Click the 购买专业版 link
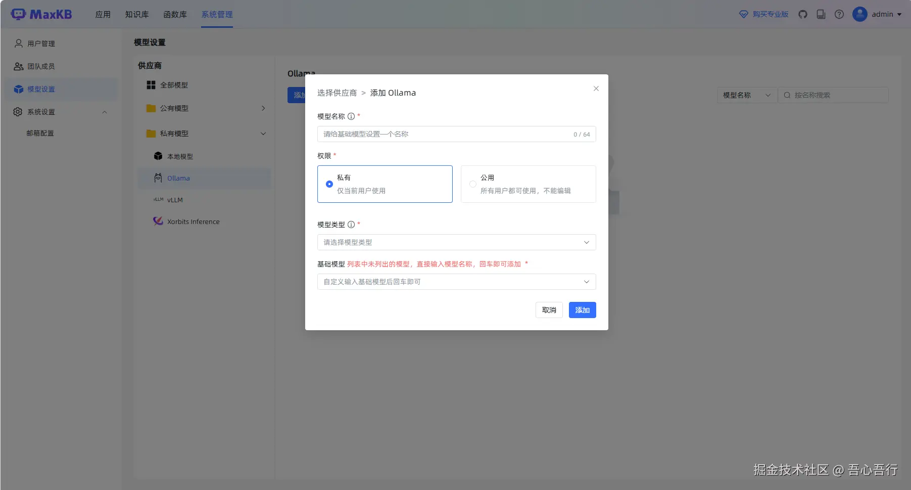Screen dimensions: 911x490 [x=771, y=14]
